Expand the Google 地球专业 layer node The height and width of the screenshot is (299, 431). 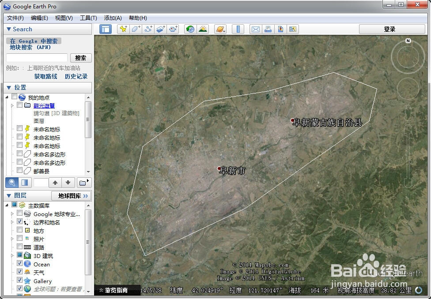(12, 213)
